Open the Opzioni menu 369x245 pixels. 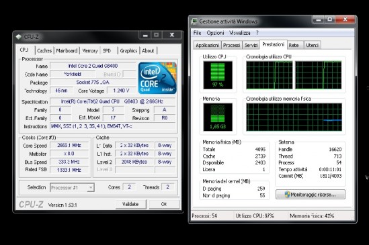(x=215, y=33)
